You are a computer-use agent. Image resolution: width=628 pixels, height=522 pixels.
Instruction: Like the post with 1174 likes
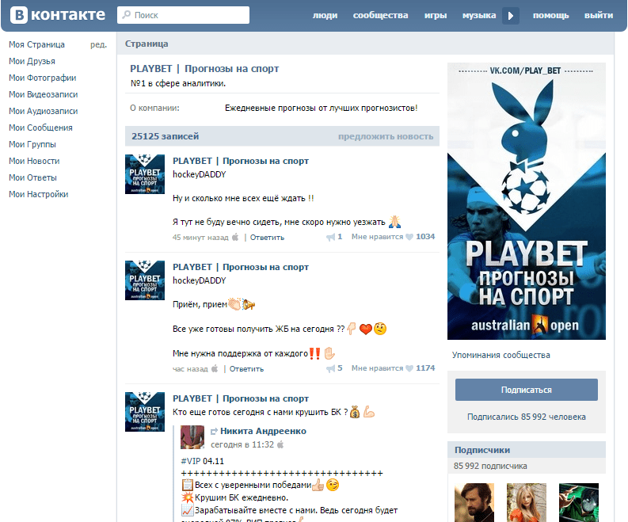(409, 368)
